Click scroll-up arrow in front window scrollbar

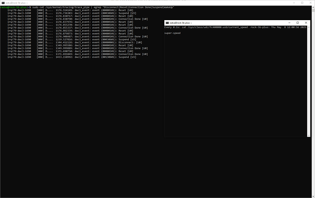tap(309, 27)
